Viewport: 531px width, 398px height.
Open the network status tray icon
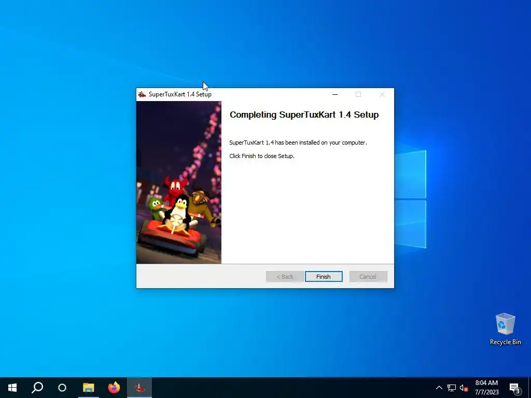click(x=452, y=388)
